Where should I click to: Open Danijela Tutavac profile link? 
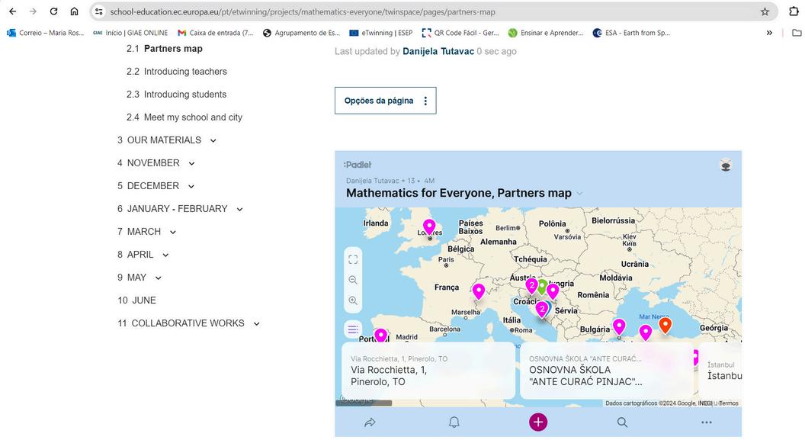click(x=438, y=51)
